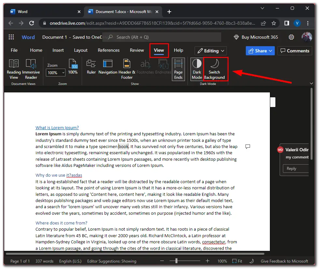Click the status bar zoom slider handle
The width and height of the screenshot is (321, 271).
point(176,261)
